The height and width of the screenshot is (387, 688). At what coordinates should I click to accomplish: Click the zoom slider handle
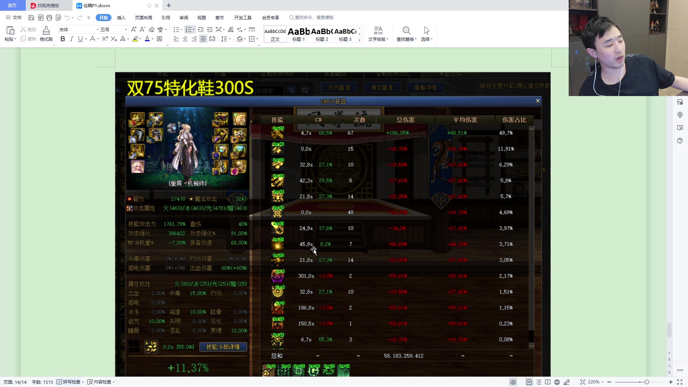click(646, 382)
